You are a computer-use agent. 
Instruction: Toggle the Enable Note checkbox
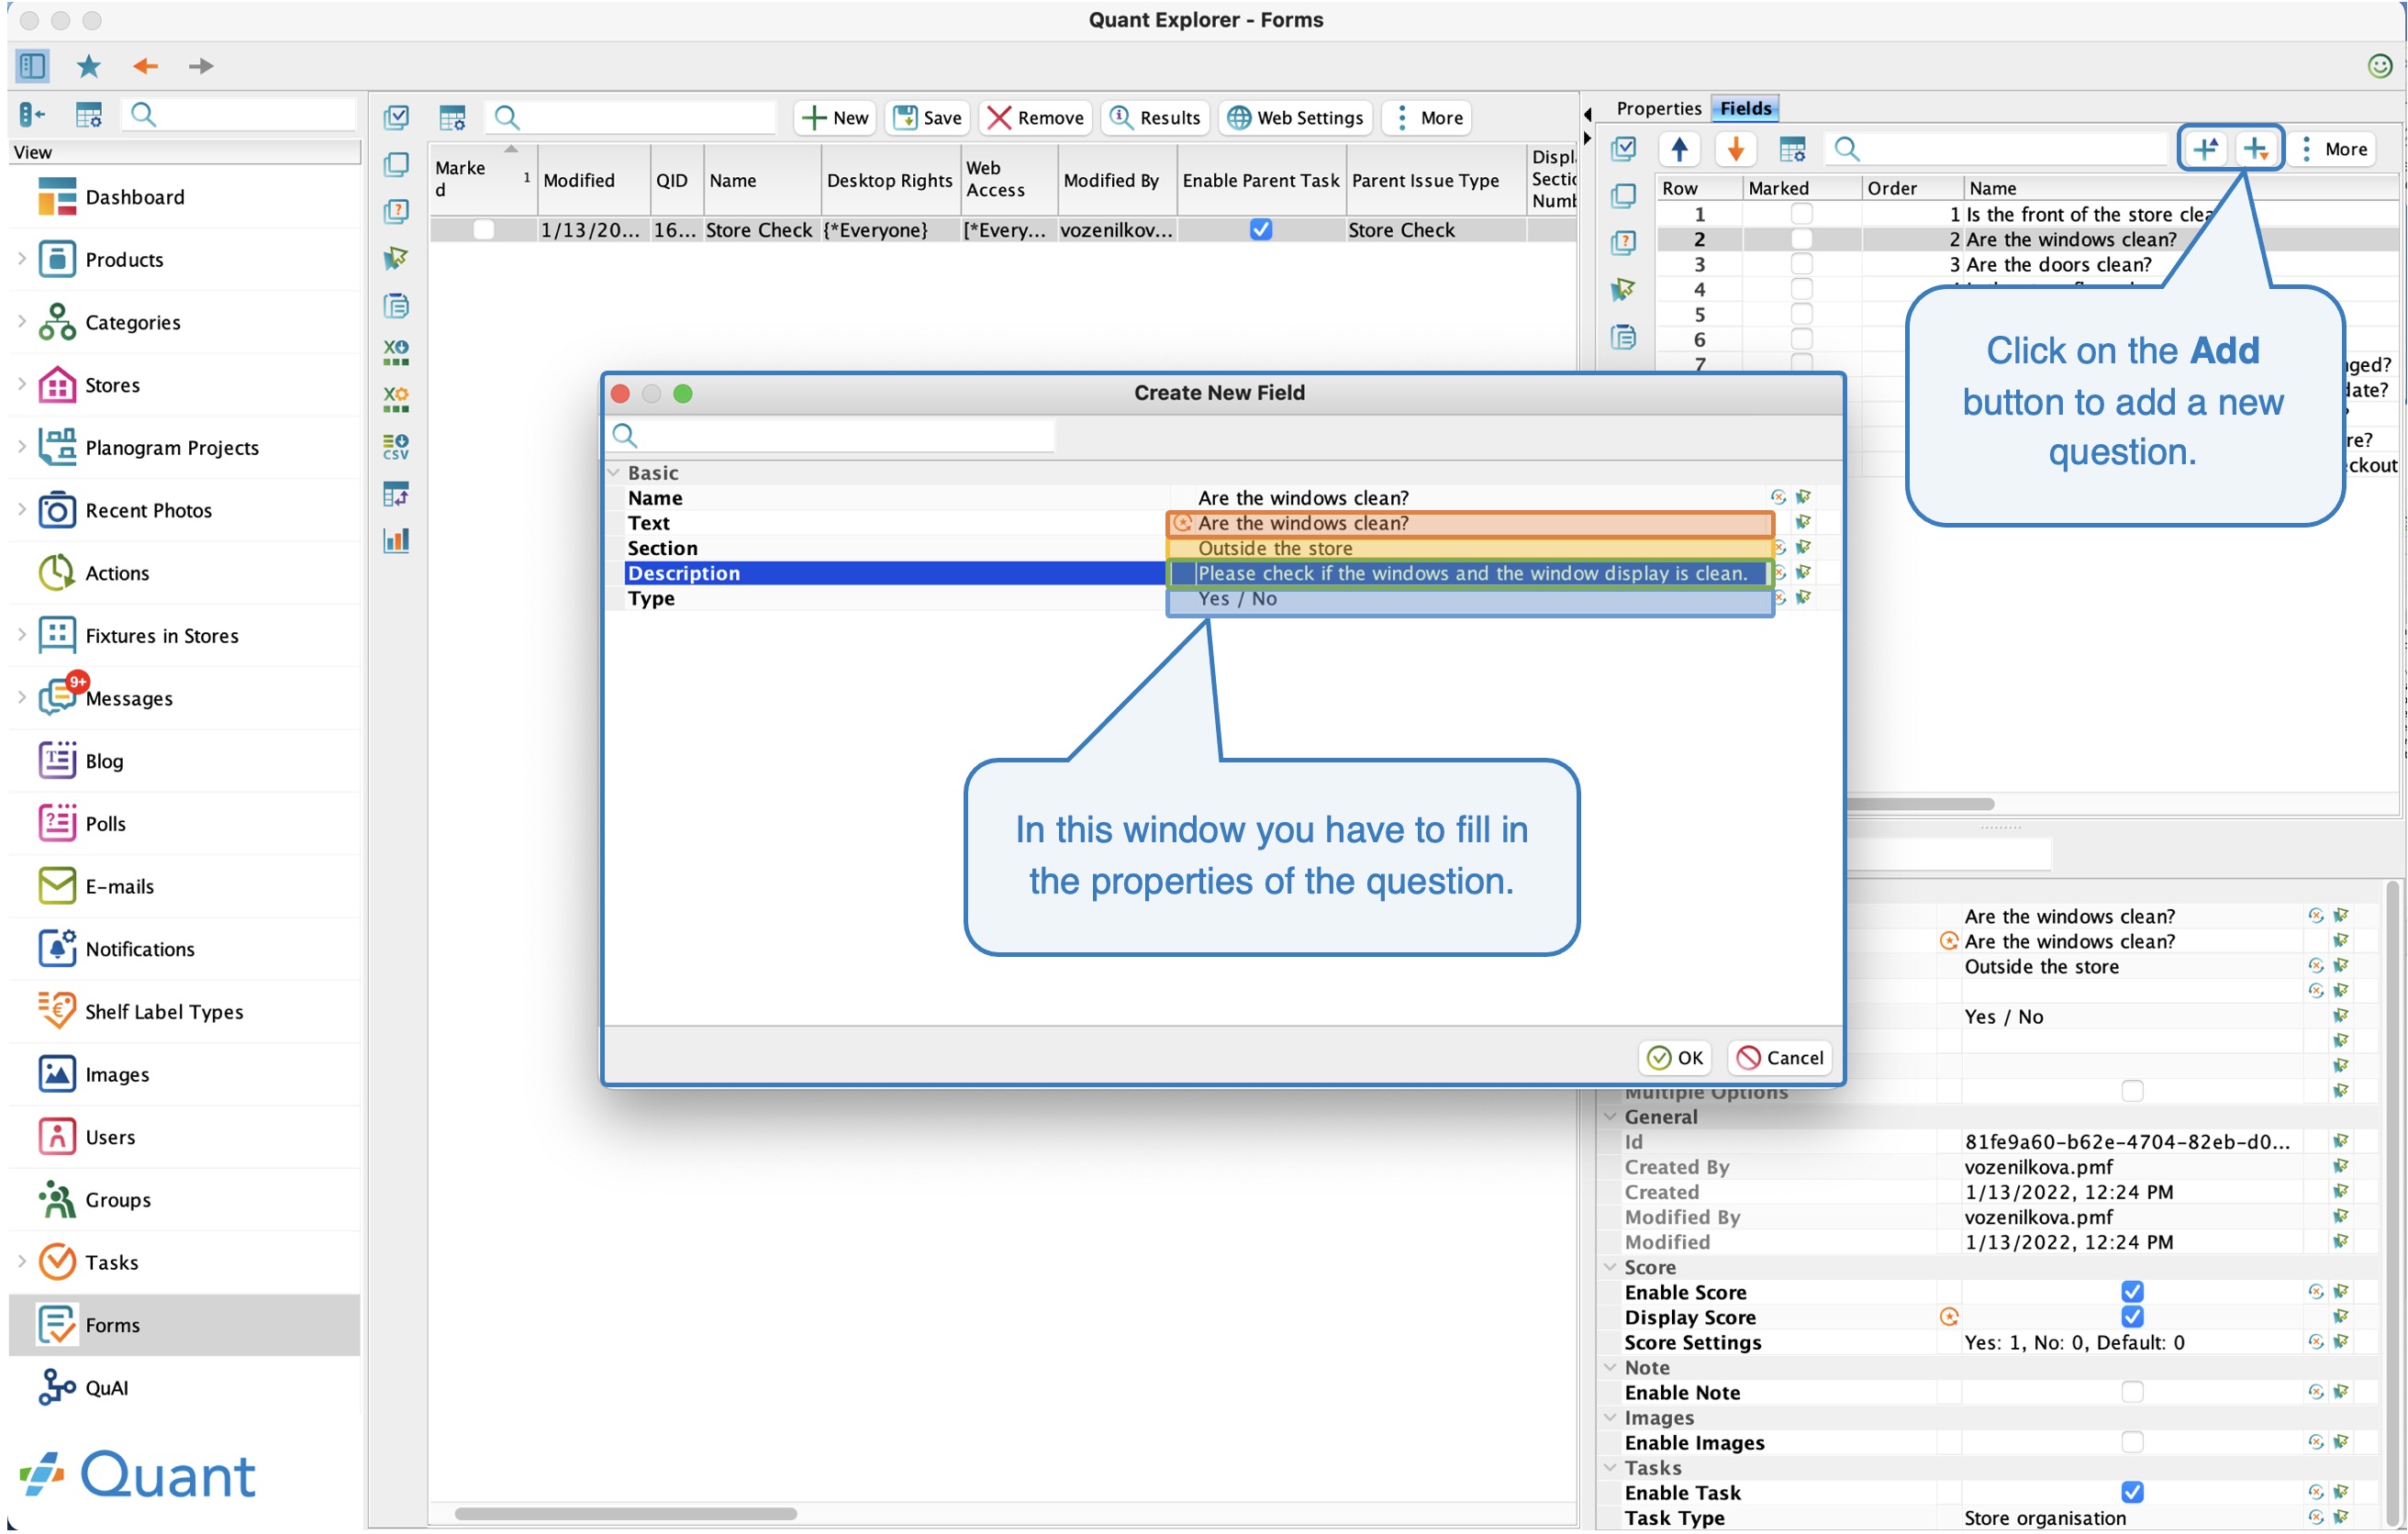(x=2132, y=1392)
